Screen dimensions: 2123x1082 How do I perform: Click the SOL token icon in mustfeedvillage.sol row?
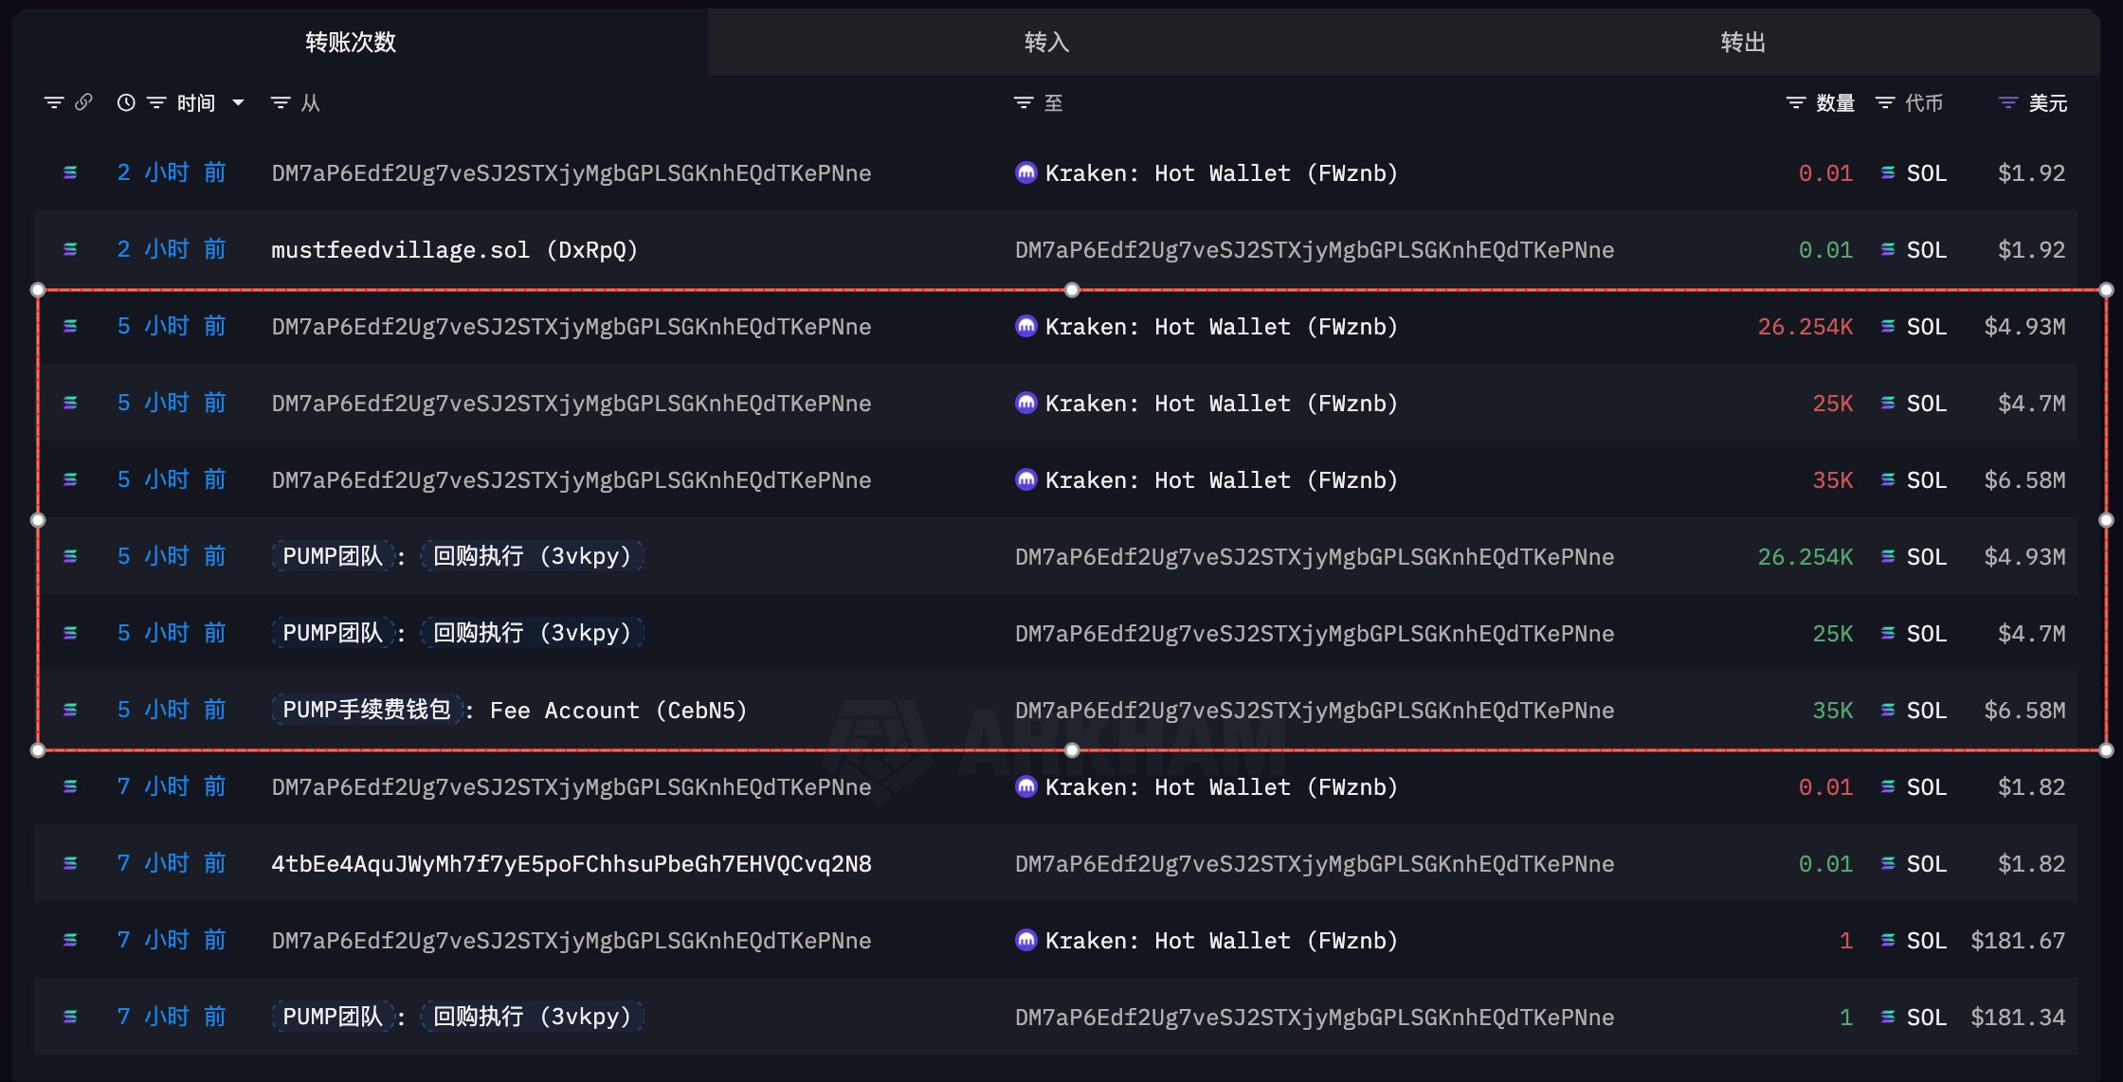click(x=1888, y=249)
